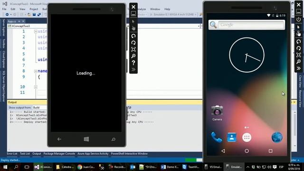Screen dimensions: 304x171
Task: Click the Windows Start button on taskbar
Action: 5,167
